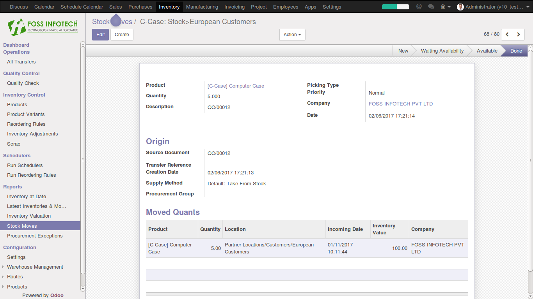
Task: Click the 68 / 80 pager counter
Action: click(492, 34)
